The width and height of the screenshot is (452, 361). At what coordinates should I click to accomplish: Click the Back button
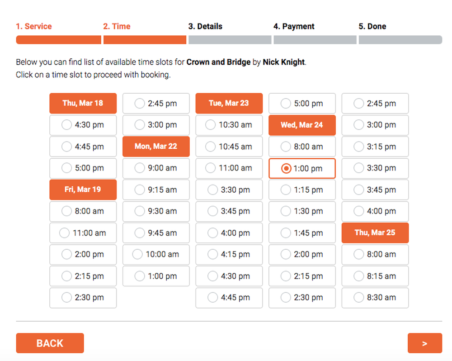[50, 343]
